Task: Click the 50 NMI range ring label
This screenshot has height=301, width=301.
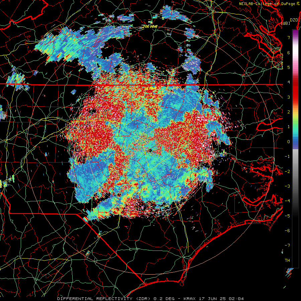Action: pos(150,88)
